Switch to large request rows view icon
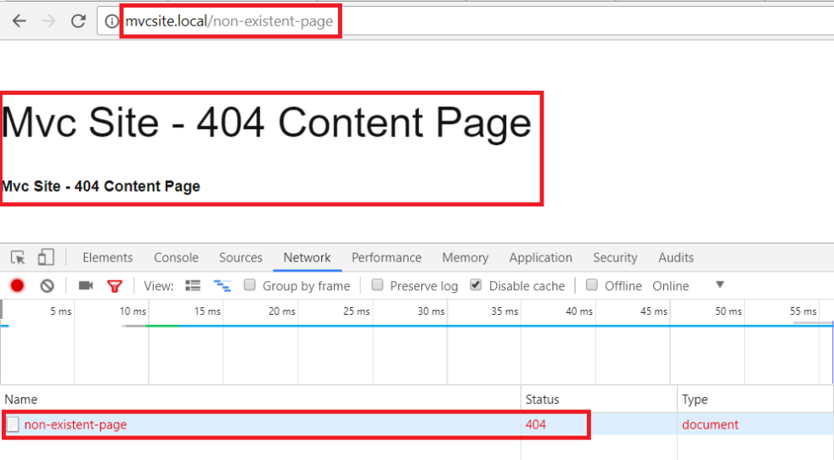The image size is (834, 460). pyautogui.click(x=193, y=286)
